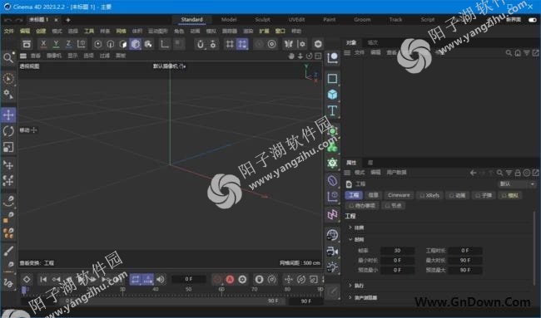
Task: Switch to the Model layout tab
Action: click(229, 20)
